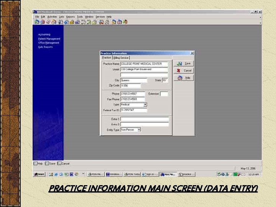Click the toolbar Help life-ring icon
Image resolution: width=276 pixels, height=207 pixels.
coord(119,22)
